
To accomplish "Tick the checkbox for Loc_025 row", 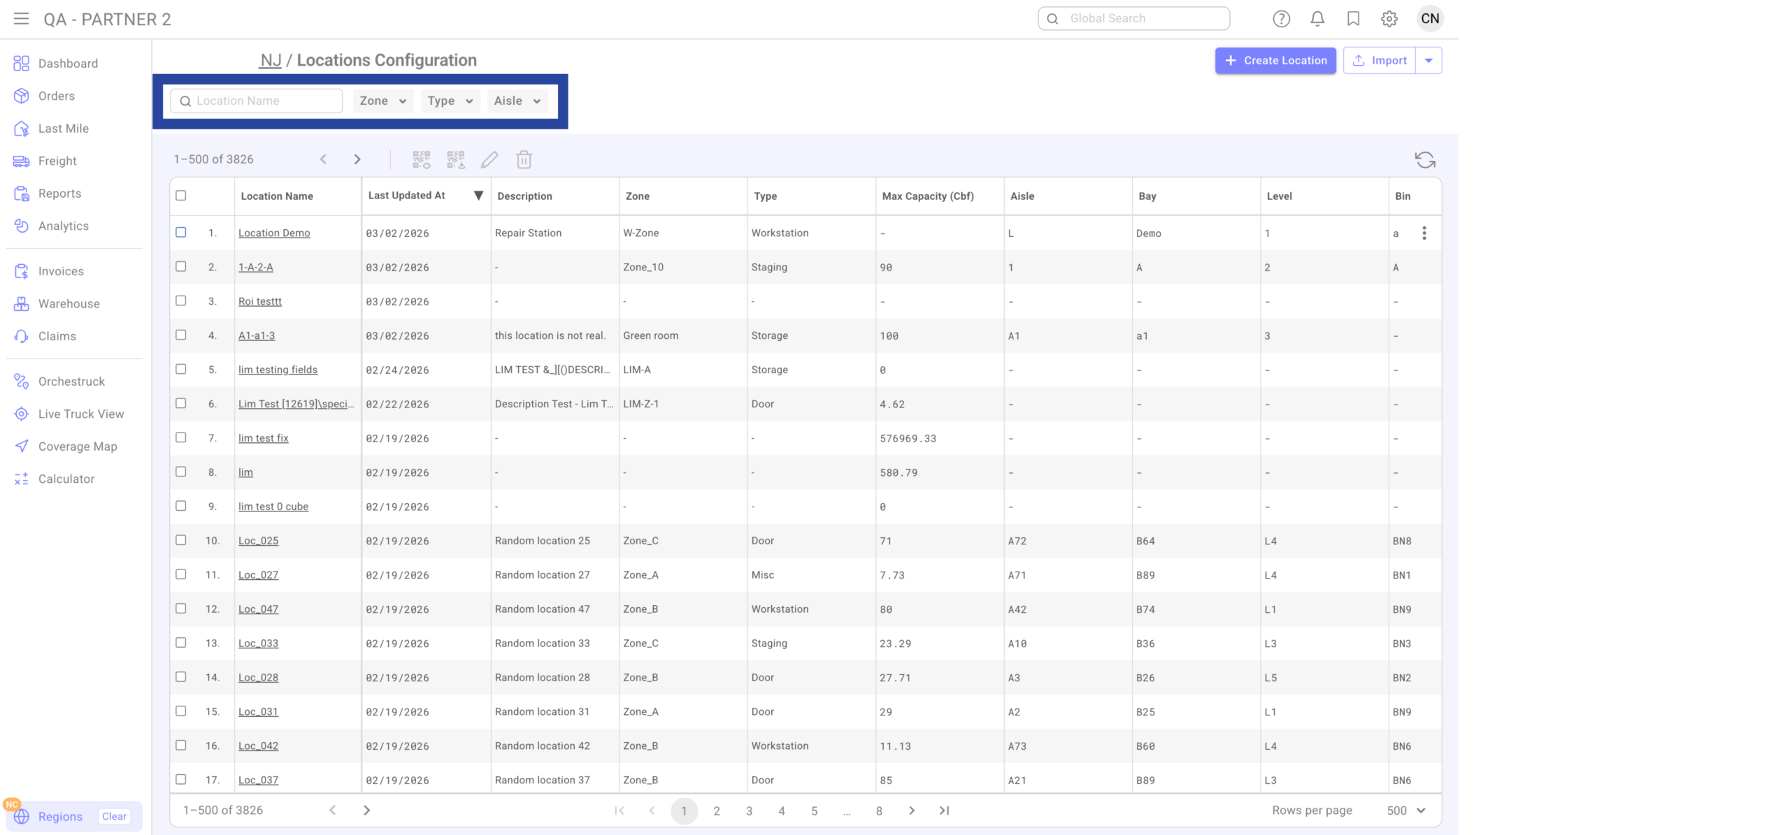I will pos(181,540).
